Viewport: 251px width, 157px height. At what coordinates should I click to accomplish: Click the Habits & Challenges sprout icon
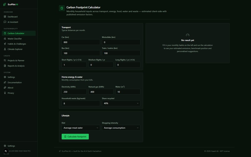5,44
